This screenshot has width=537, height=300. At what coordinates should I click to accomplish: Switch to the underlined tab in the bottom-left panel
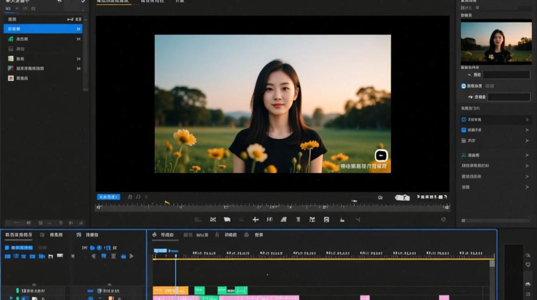tap(18, 235)
